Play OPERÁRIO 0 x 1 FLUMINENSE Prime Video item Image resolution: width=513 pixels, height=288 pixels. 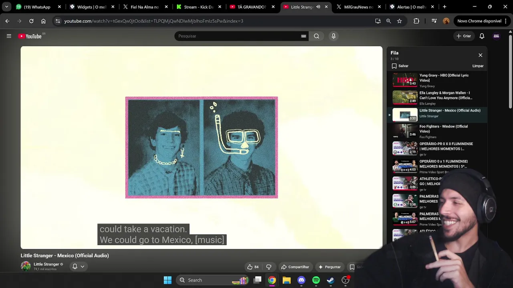point(437,166)
